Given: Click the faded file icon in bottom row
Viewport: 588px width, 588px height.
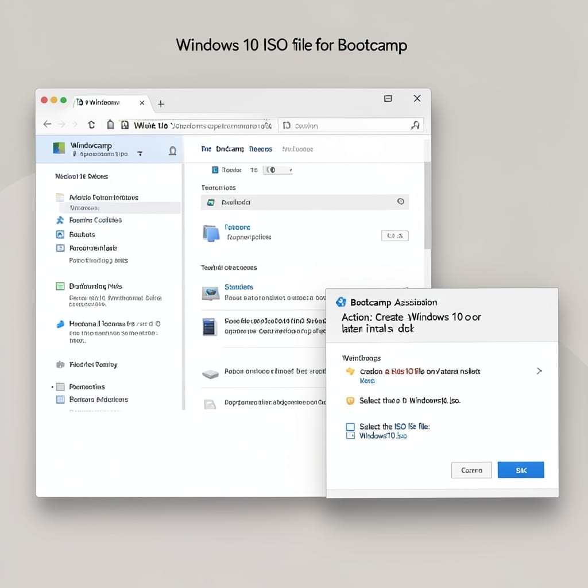Looking at the screenshot, I should pyautogui.click(x=210, y=404).
